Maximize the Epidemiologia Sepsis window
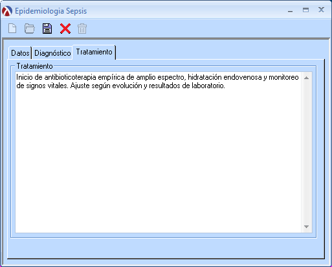332x267 pixels. click(x=305, y=10)
